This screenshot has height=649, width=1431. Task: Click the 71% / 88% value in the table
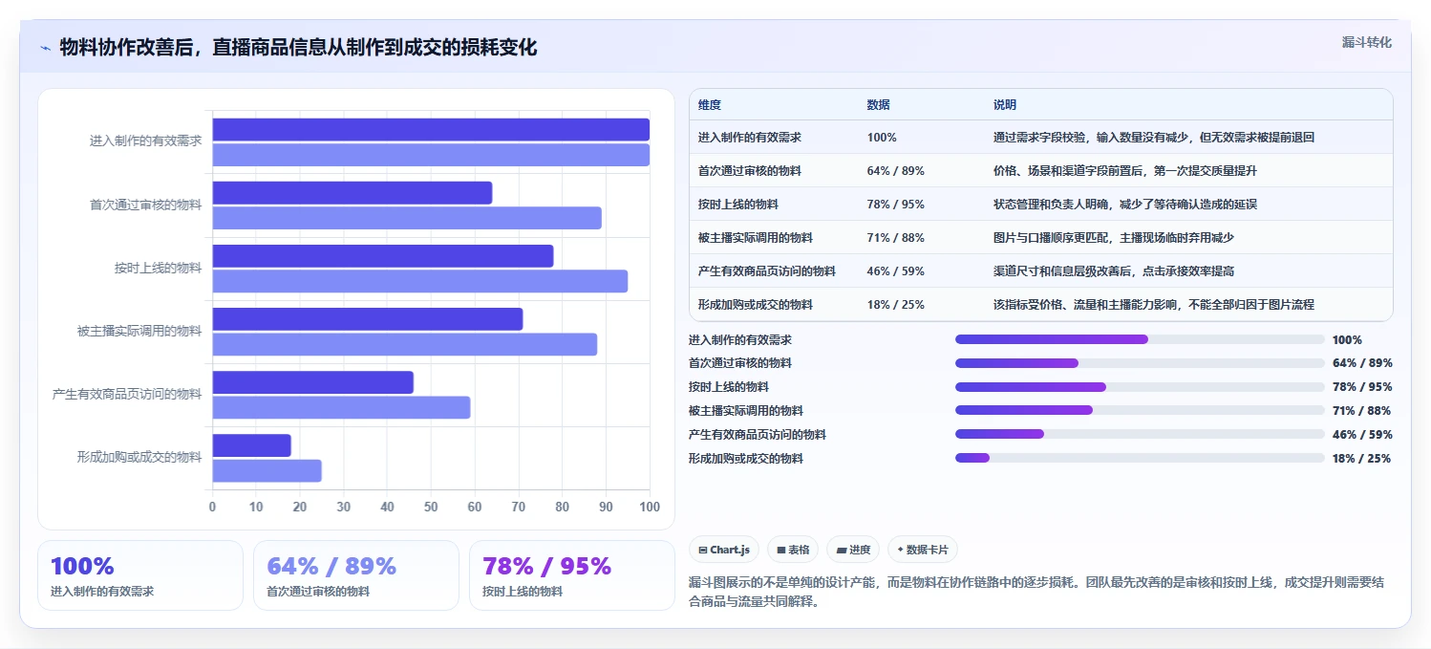(x=896, y=238)
